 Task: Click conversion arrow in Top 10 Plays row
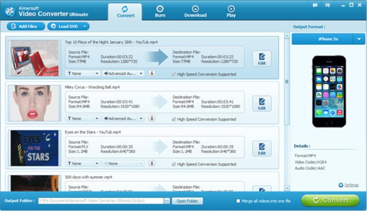point(157,57)
